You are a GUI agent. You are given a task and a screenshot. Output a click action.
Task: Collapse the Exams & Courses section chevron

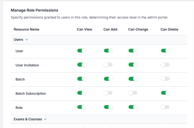coord(45,119)
